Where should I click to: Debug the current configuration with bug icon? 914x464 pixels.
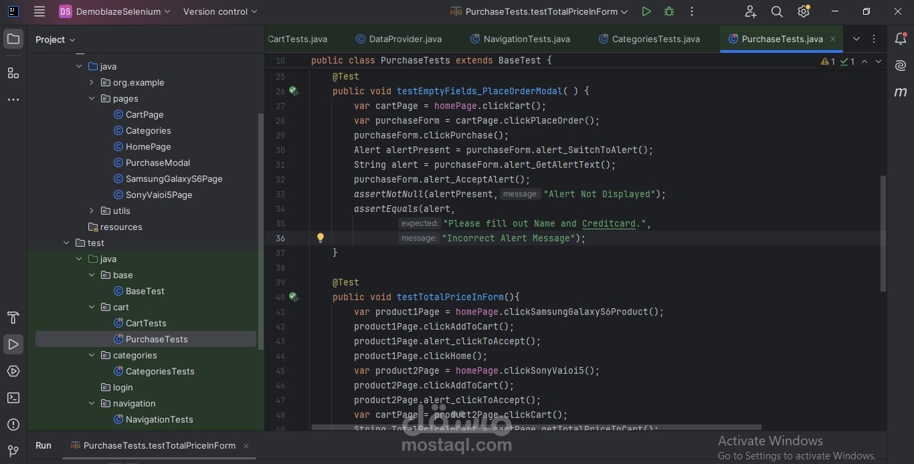669,11
